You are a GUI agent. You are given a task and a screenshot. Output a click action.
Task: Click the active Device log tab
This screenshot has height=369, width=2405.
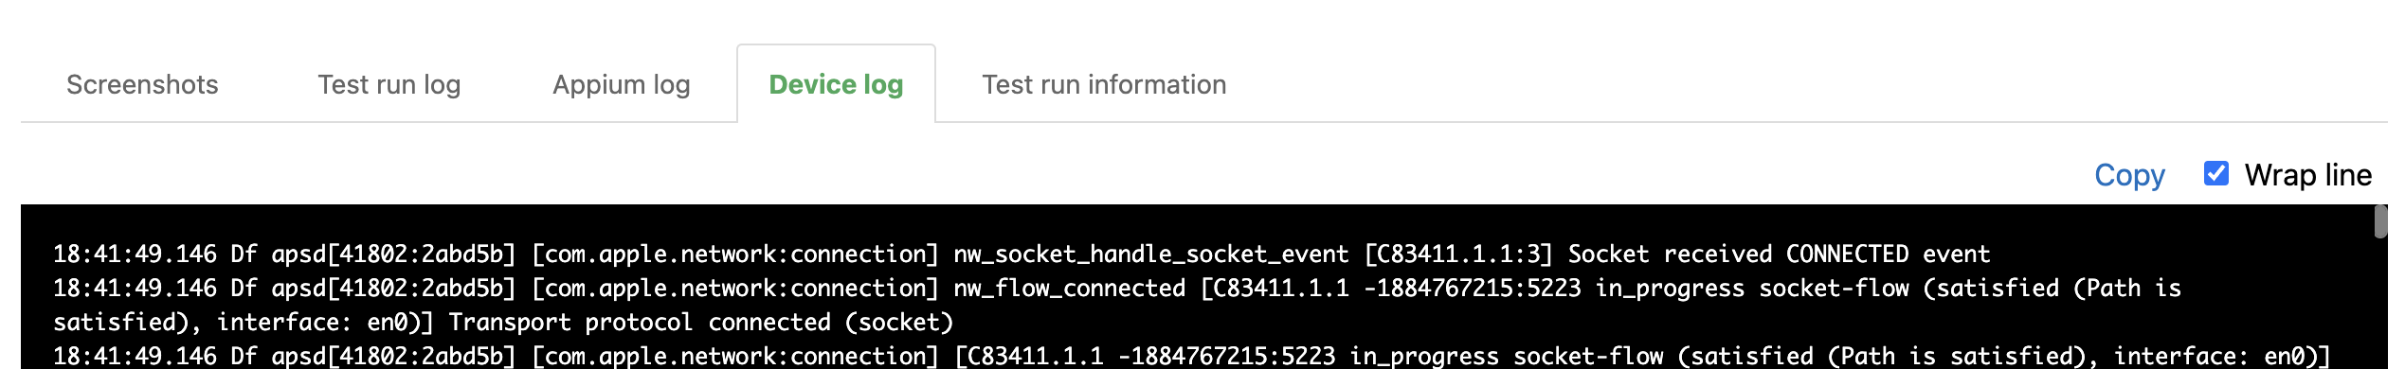[836, 84]
